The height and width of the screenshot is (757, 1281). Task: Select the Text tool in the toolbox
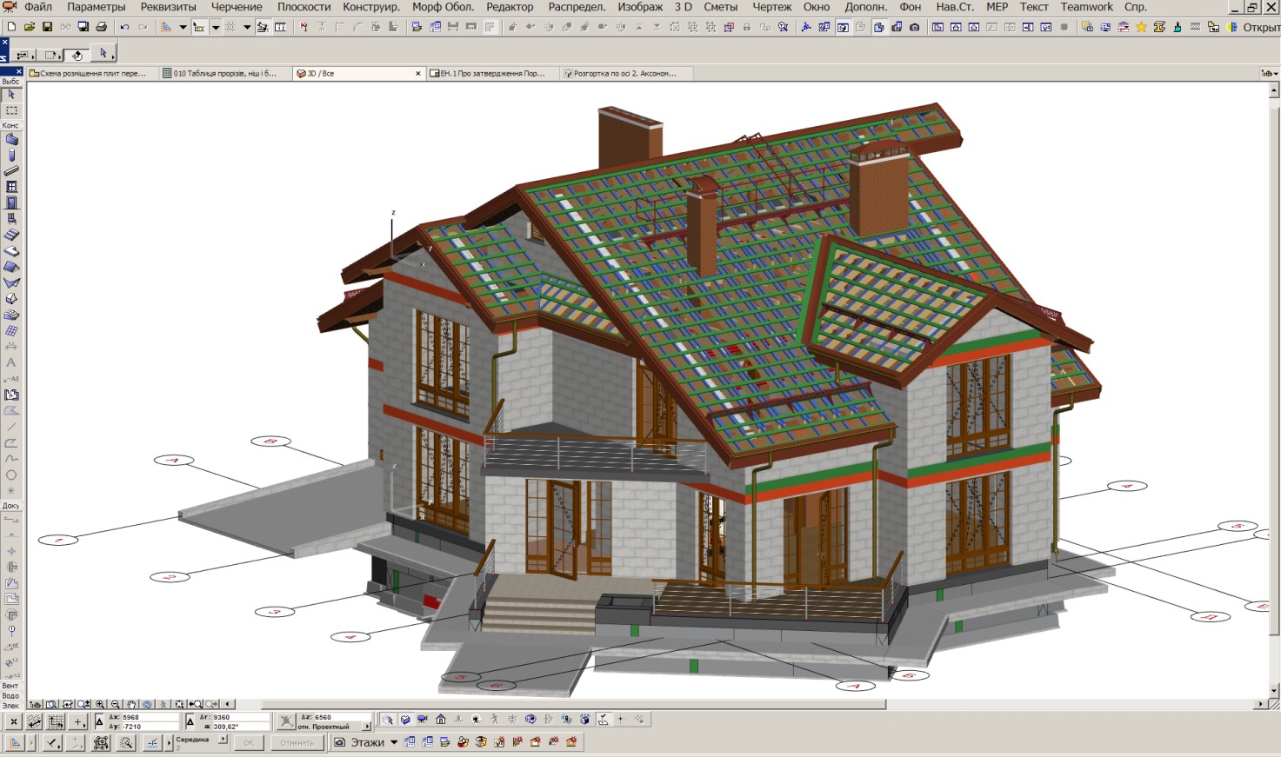coord(11,362)
